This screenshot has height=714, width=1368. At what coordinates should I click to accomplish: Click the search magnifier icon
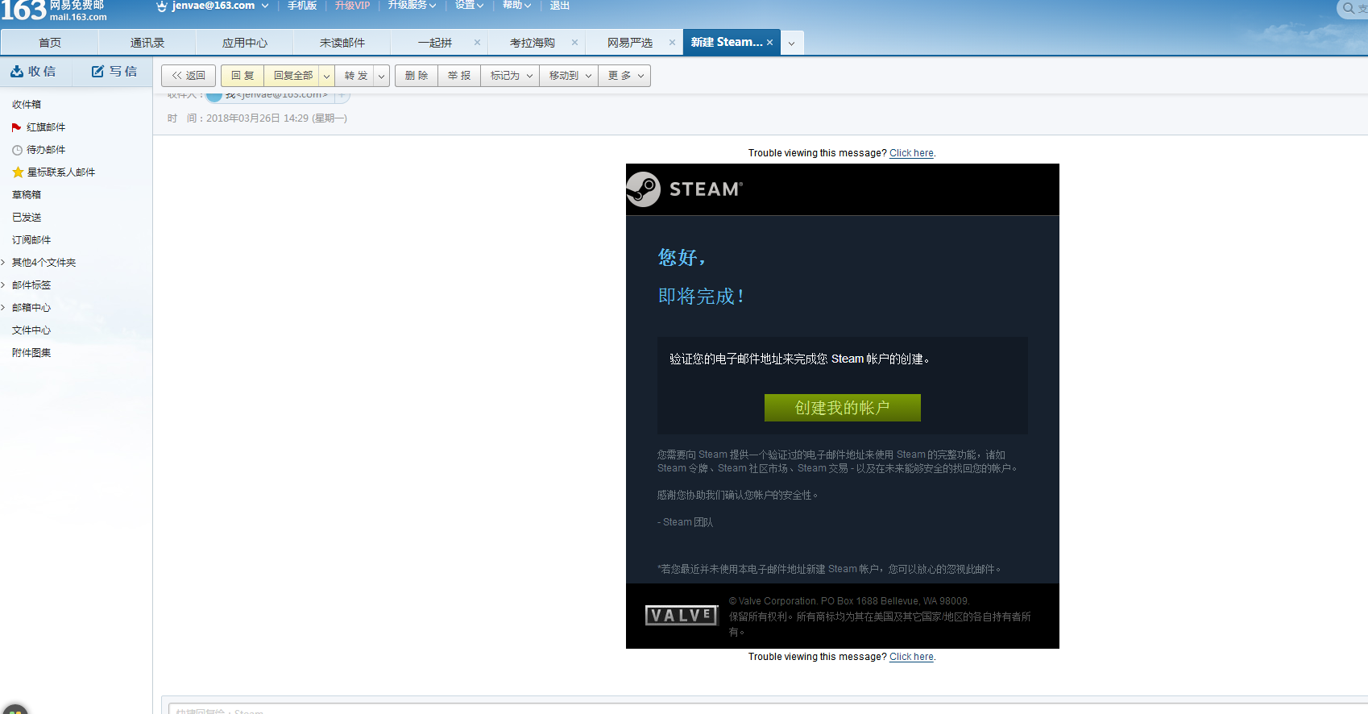(1348, 8)
